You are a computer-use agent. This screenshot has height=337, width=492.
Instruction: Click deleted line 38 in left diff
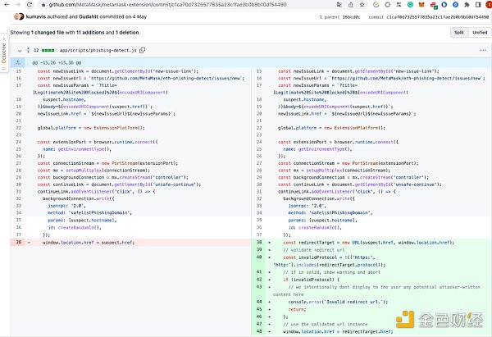coord(89,243)
